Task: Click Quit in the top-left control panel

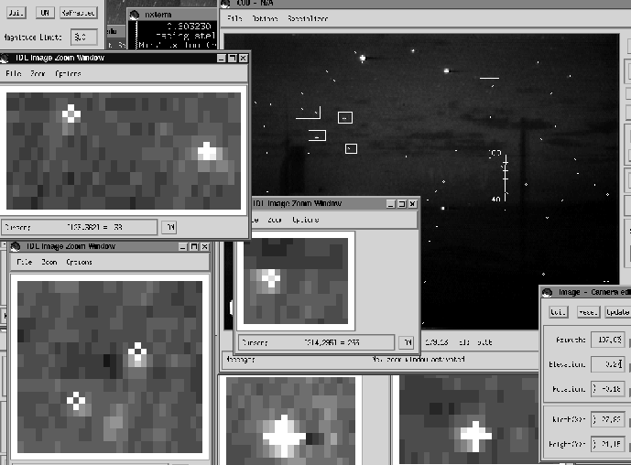Action: (x=16, y=13)
